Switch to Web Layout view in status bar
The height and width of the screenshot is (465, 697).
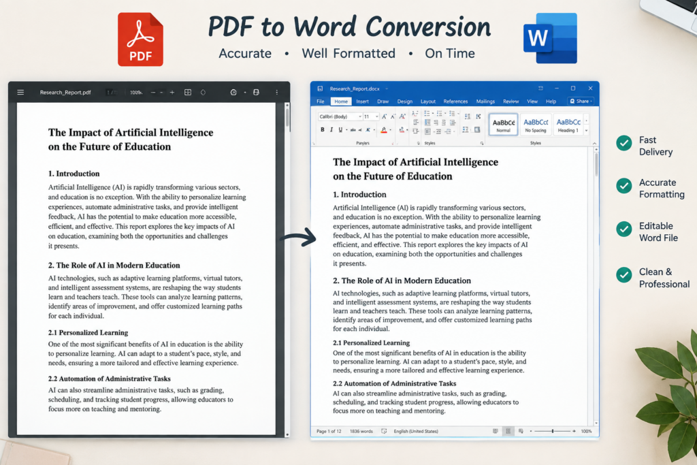(x=521, y=431)
